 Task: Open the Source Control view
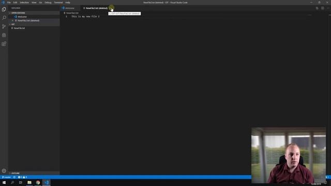[4, 26]
